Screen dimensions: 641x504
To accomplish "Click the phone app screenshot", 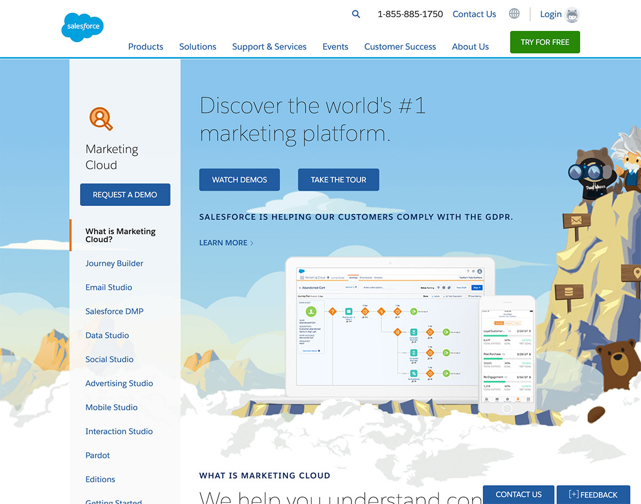I will click(507, 356).
